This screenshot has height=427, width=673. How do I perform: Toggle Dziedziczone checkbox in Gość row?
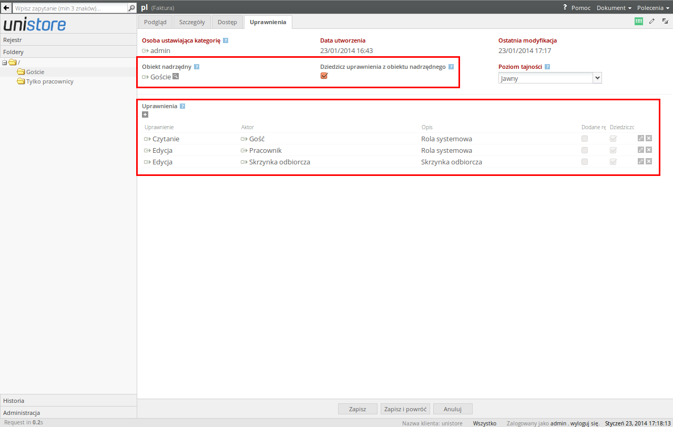pos(613,139)
